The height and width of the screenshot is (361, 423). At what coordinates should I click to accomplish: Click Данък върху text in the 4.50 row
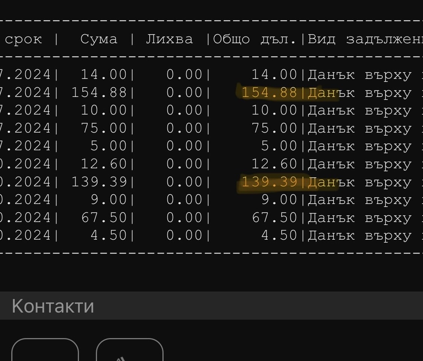point(359,236)
